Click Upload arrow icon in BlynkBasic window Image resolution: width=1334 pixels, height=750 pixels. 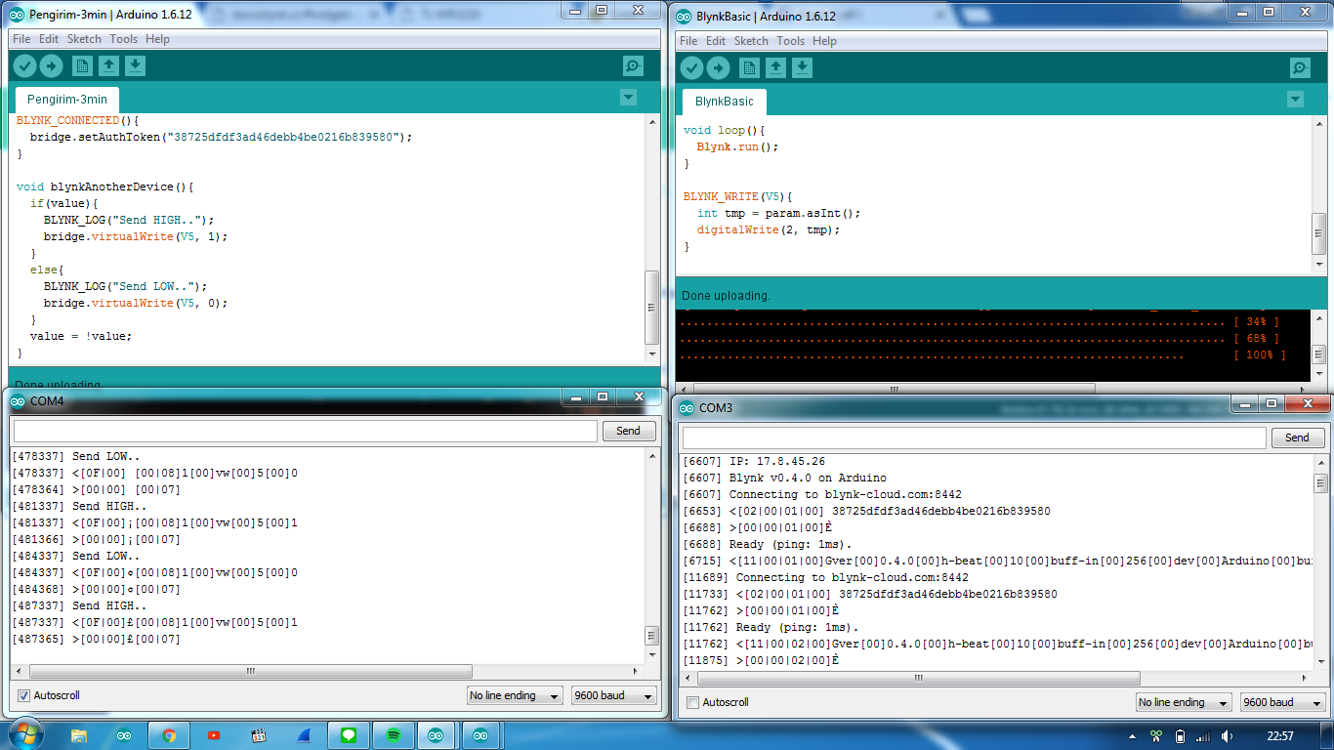point(718,67)
